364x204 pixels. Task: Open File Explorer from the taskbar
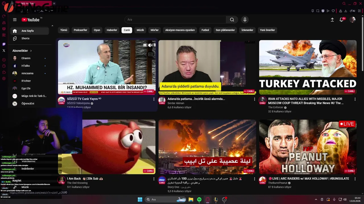click(x=191, y=199)
